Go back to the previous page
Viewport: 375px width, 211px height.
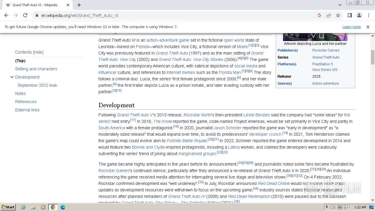6,15
